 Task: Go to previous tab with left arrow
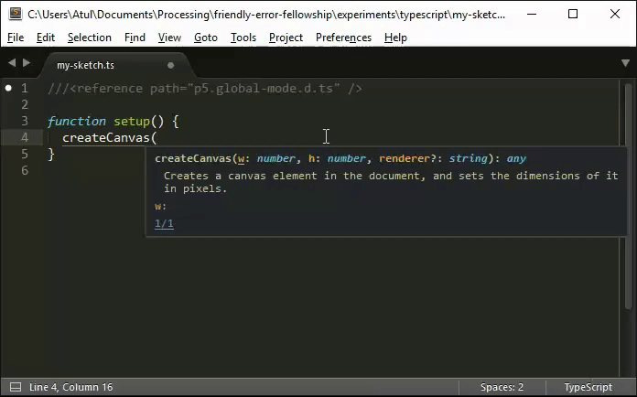12,62
